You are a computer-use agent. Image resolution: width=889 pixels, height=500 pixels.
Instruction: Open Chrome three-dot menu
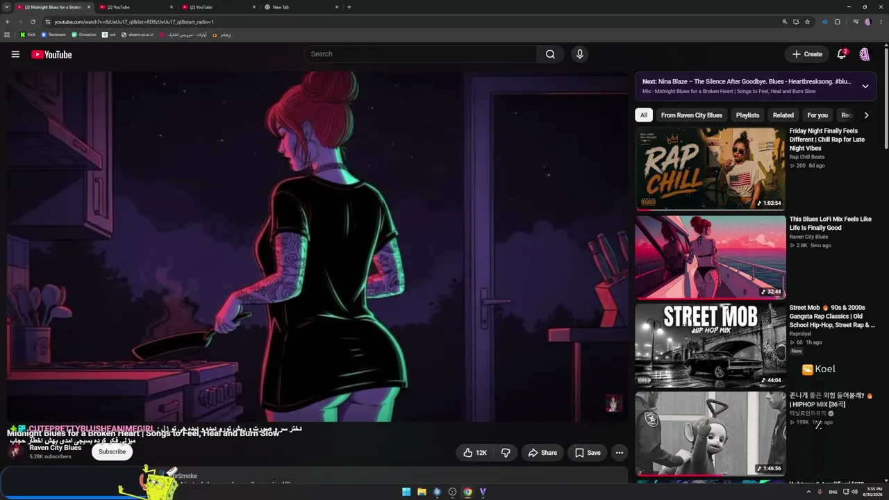(881, 22)
